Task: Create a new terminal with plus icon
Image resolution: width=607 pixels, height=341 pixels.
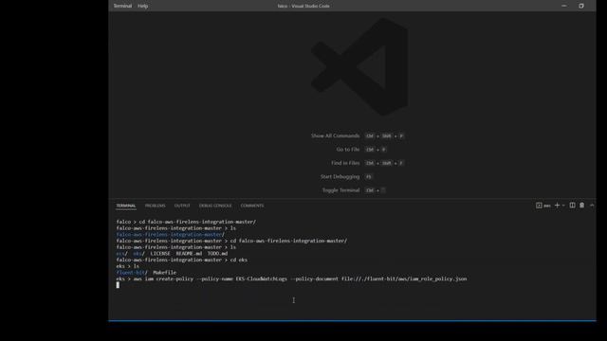Action: pyautogui.click(x=557, y=206)
